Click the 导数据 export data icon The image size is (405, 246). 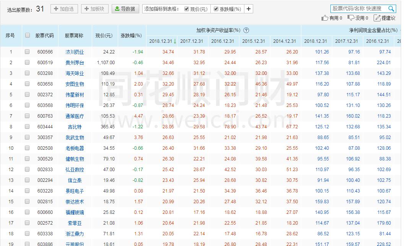point(117,9)
